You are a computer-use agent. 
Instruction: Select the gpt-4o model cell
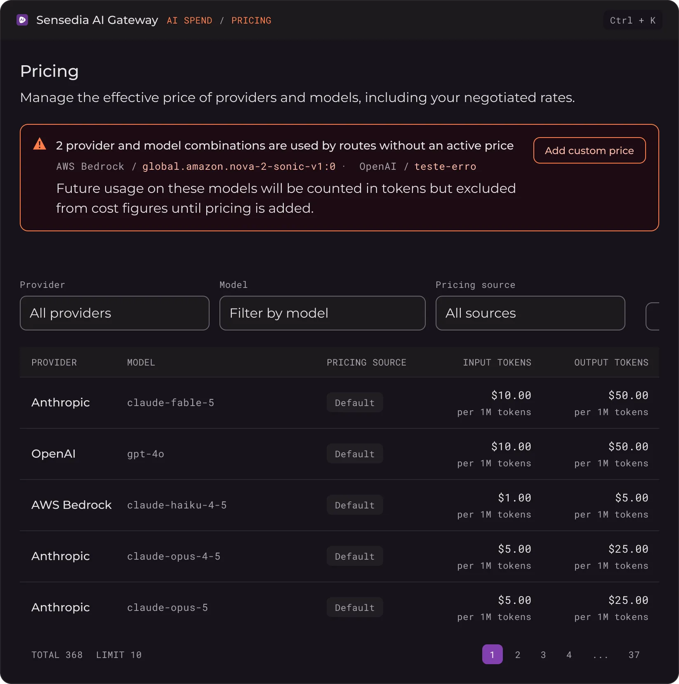pyautogui.click(x=146, y=454)
